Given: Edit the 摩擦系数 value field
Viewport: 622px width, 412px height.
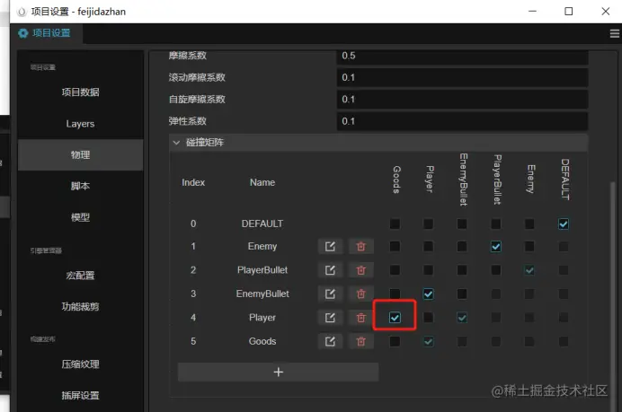Looking at the screenshot, I should point(462,56).
